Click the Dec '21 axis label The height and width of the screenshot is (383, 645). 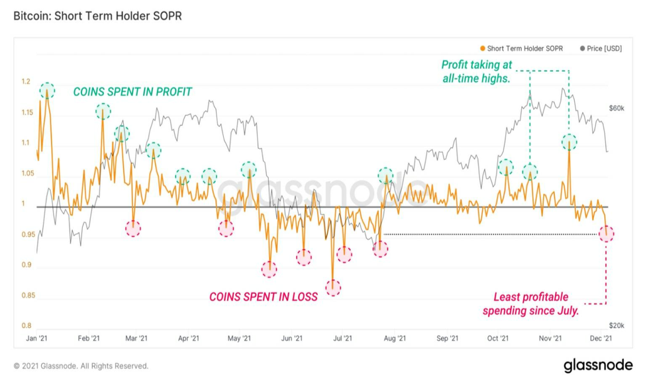click(x=601, y=338)
